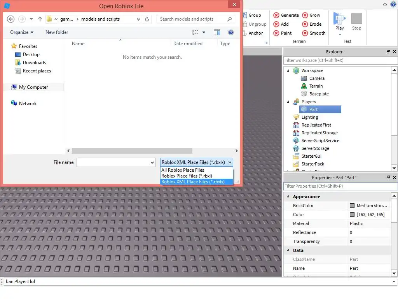Click the command bar input field
This screenshot has width=398, height=299.
click(x=198, y=281)
